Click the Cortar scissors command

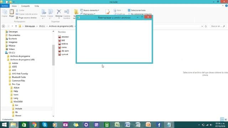click(20, 10)
